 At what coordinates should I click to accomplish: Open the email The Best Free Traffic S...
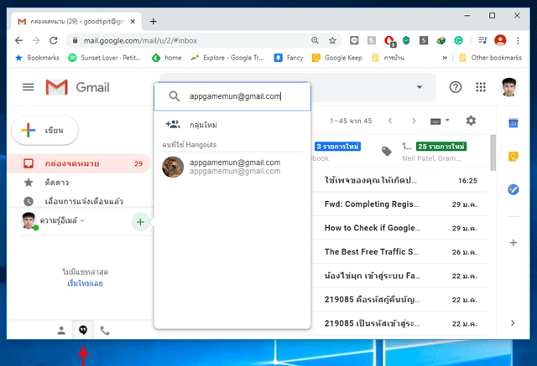400,252
